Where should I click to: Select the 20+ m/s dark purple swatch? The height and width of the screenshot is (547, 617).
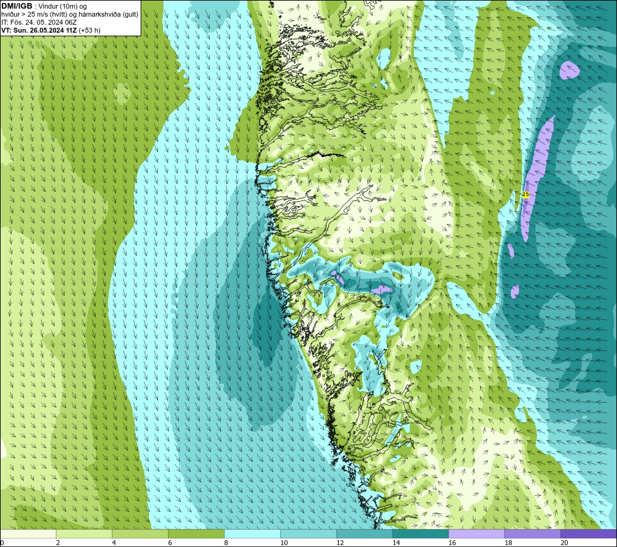coord(589,533)
